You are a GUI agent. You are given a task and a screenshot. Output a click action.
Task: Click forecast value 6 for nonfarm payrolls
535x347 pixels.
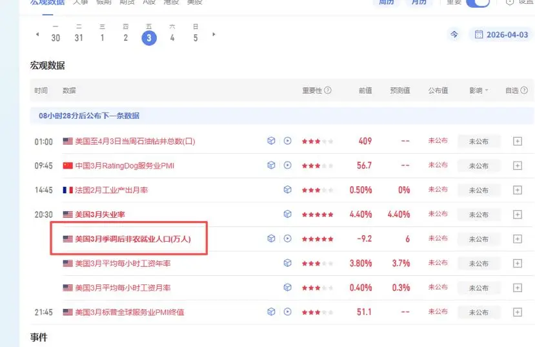coord(407,238)
